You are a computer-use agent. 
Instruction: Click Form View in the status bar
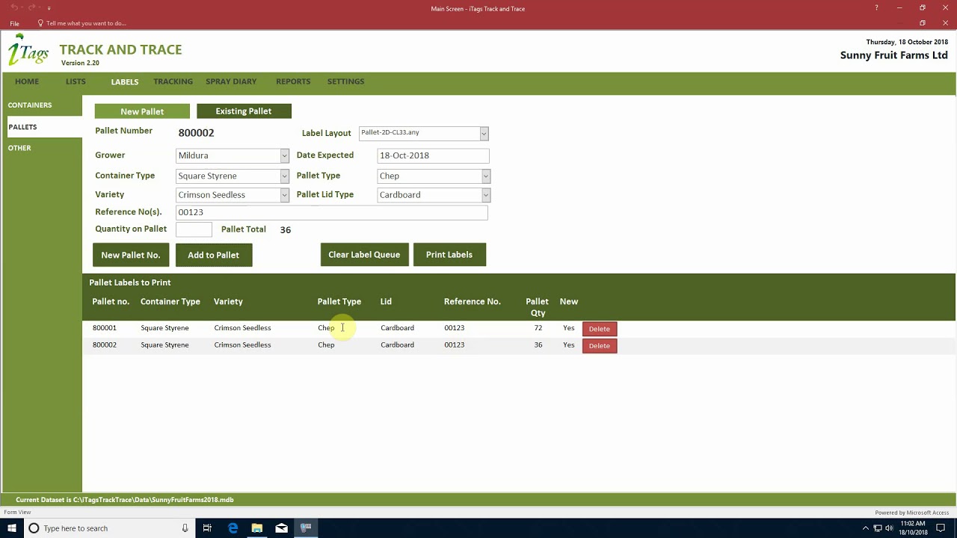click(x=17, y=513)
